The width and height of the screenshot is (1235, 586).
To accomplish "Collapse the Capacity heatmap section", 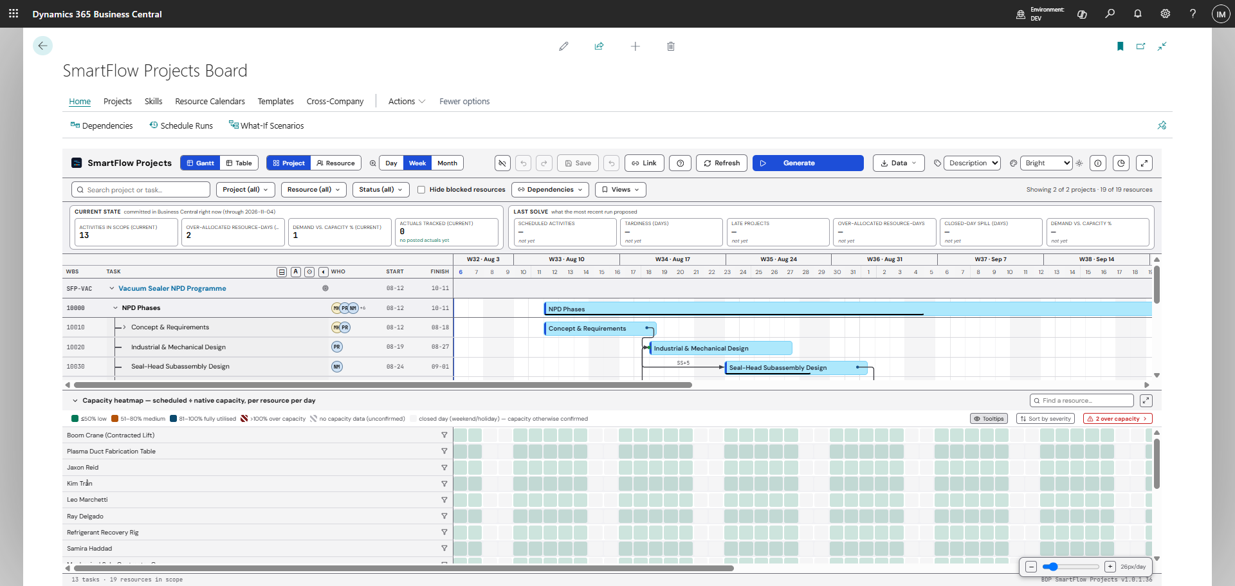I will 75,401.
